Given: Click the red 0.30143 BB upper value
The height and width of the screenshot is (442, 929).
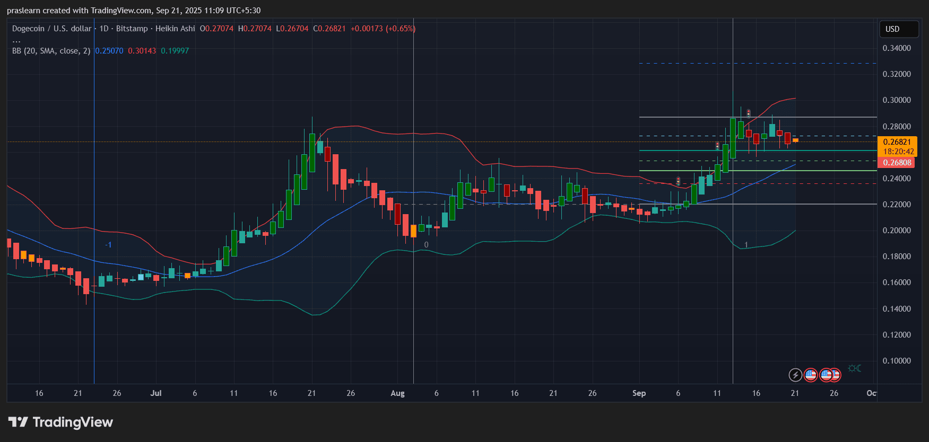Looking at the screenshot, I should (142, 51).
